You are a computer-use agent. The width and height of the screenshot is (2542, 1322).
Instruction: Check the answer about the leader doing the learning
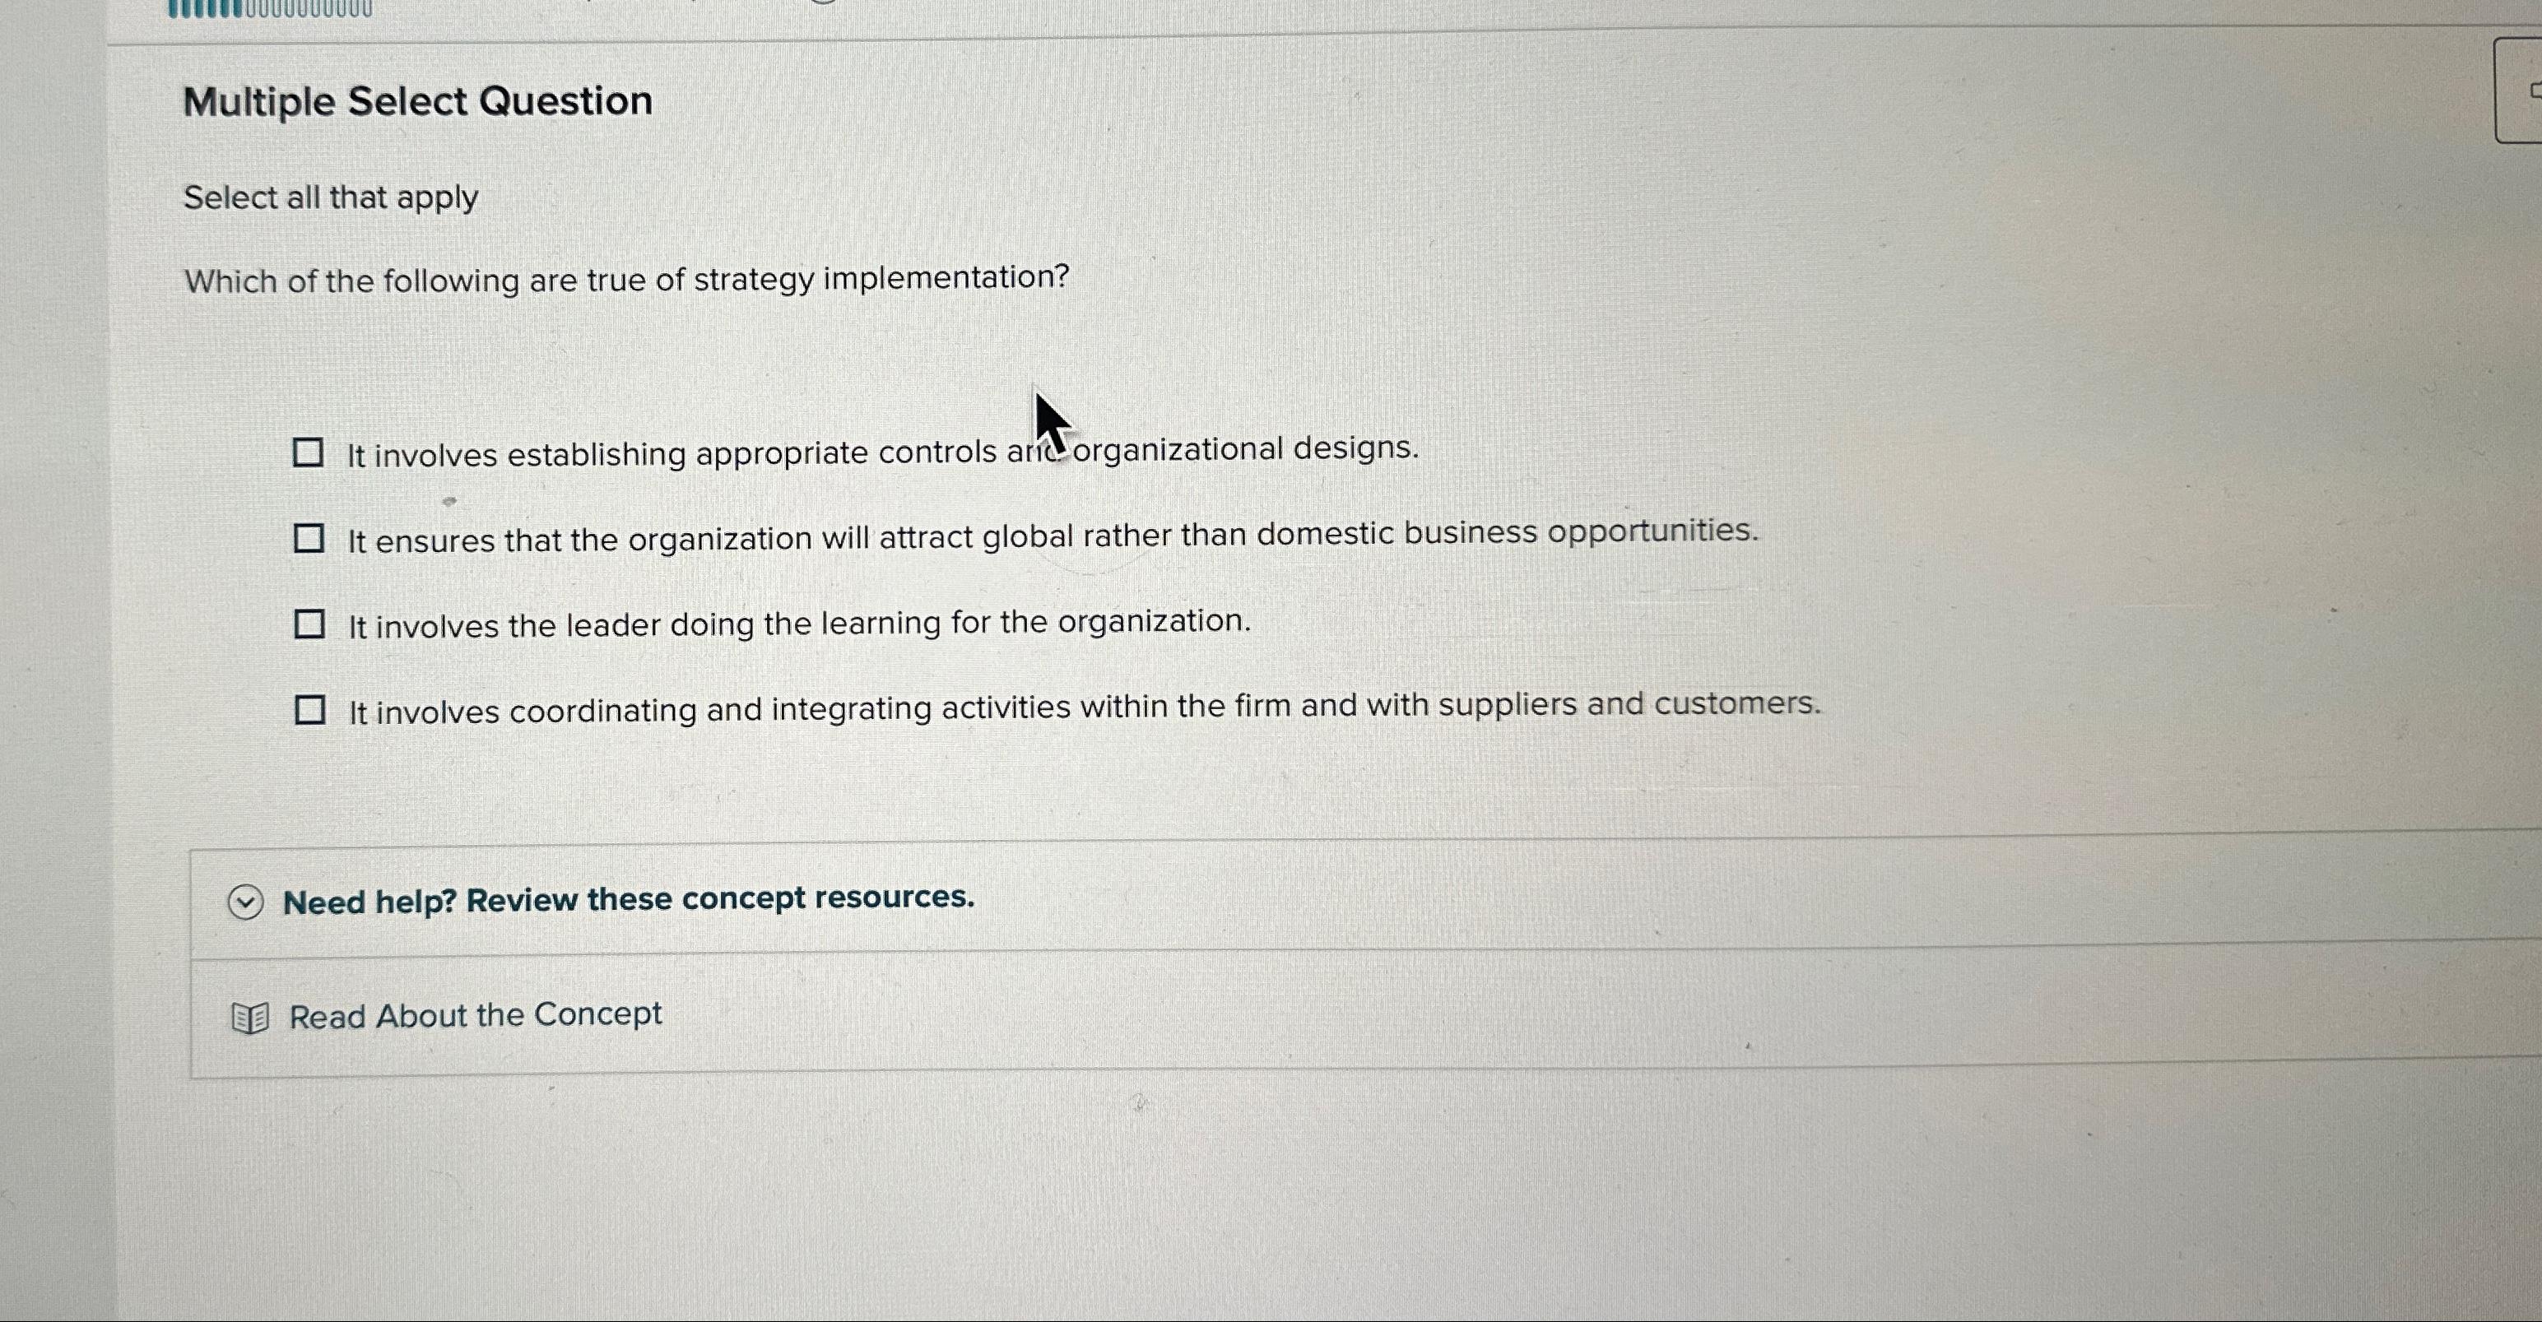coord(311,623)
